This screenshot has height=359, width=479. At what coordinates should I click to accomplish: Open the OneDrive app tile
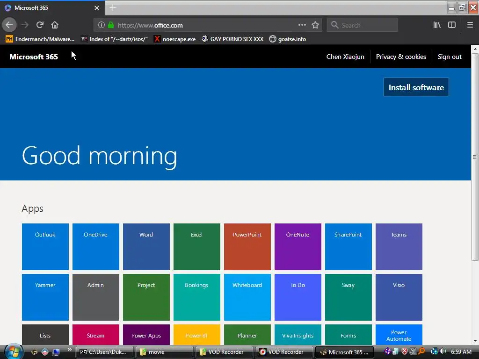point(95,247)
